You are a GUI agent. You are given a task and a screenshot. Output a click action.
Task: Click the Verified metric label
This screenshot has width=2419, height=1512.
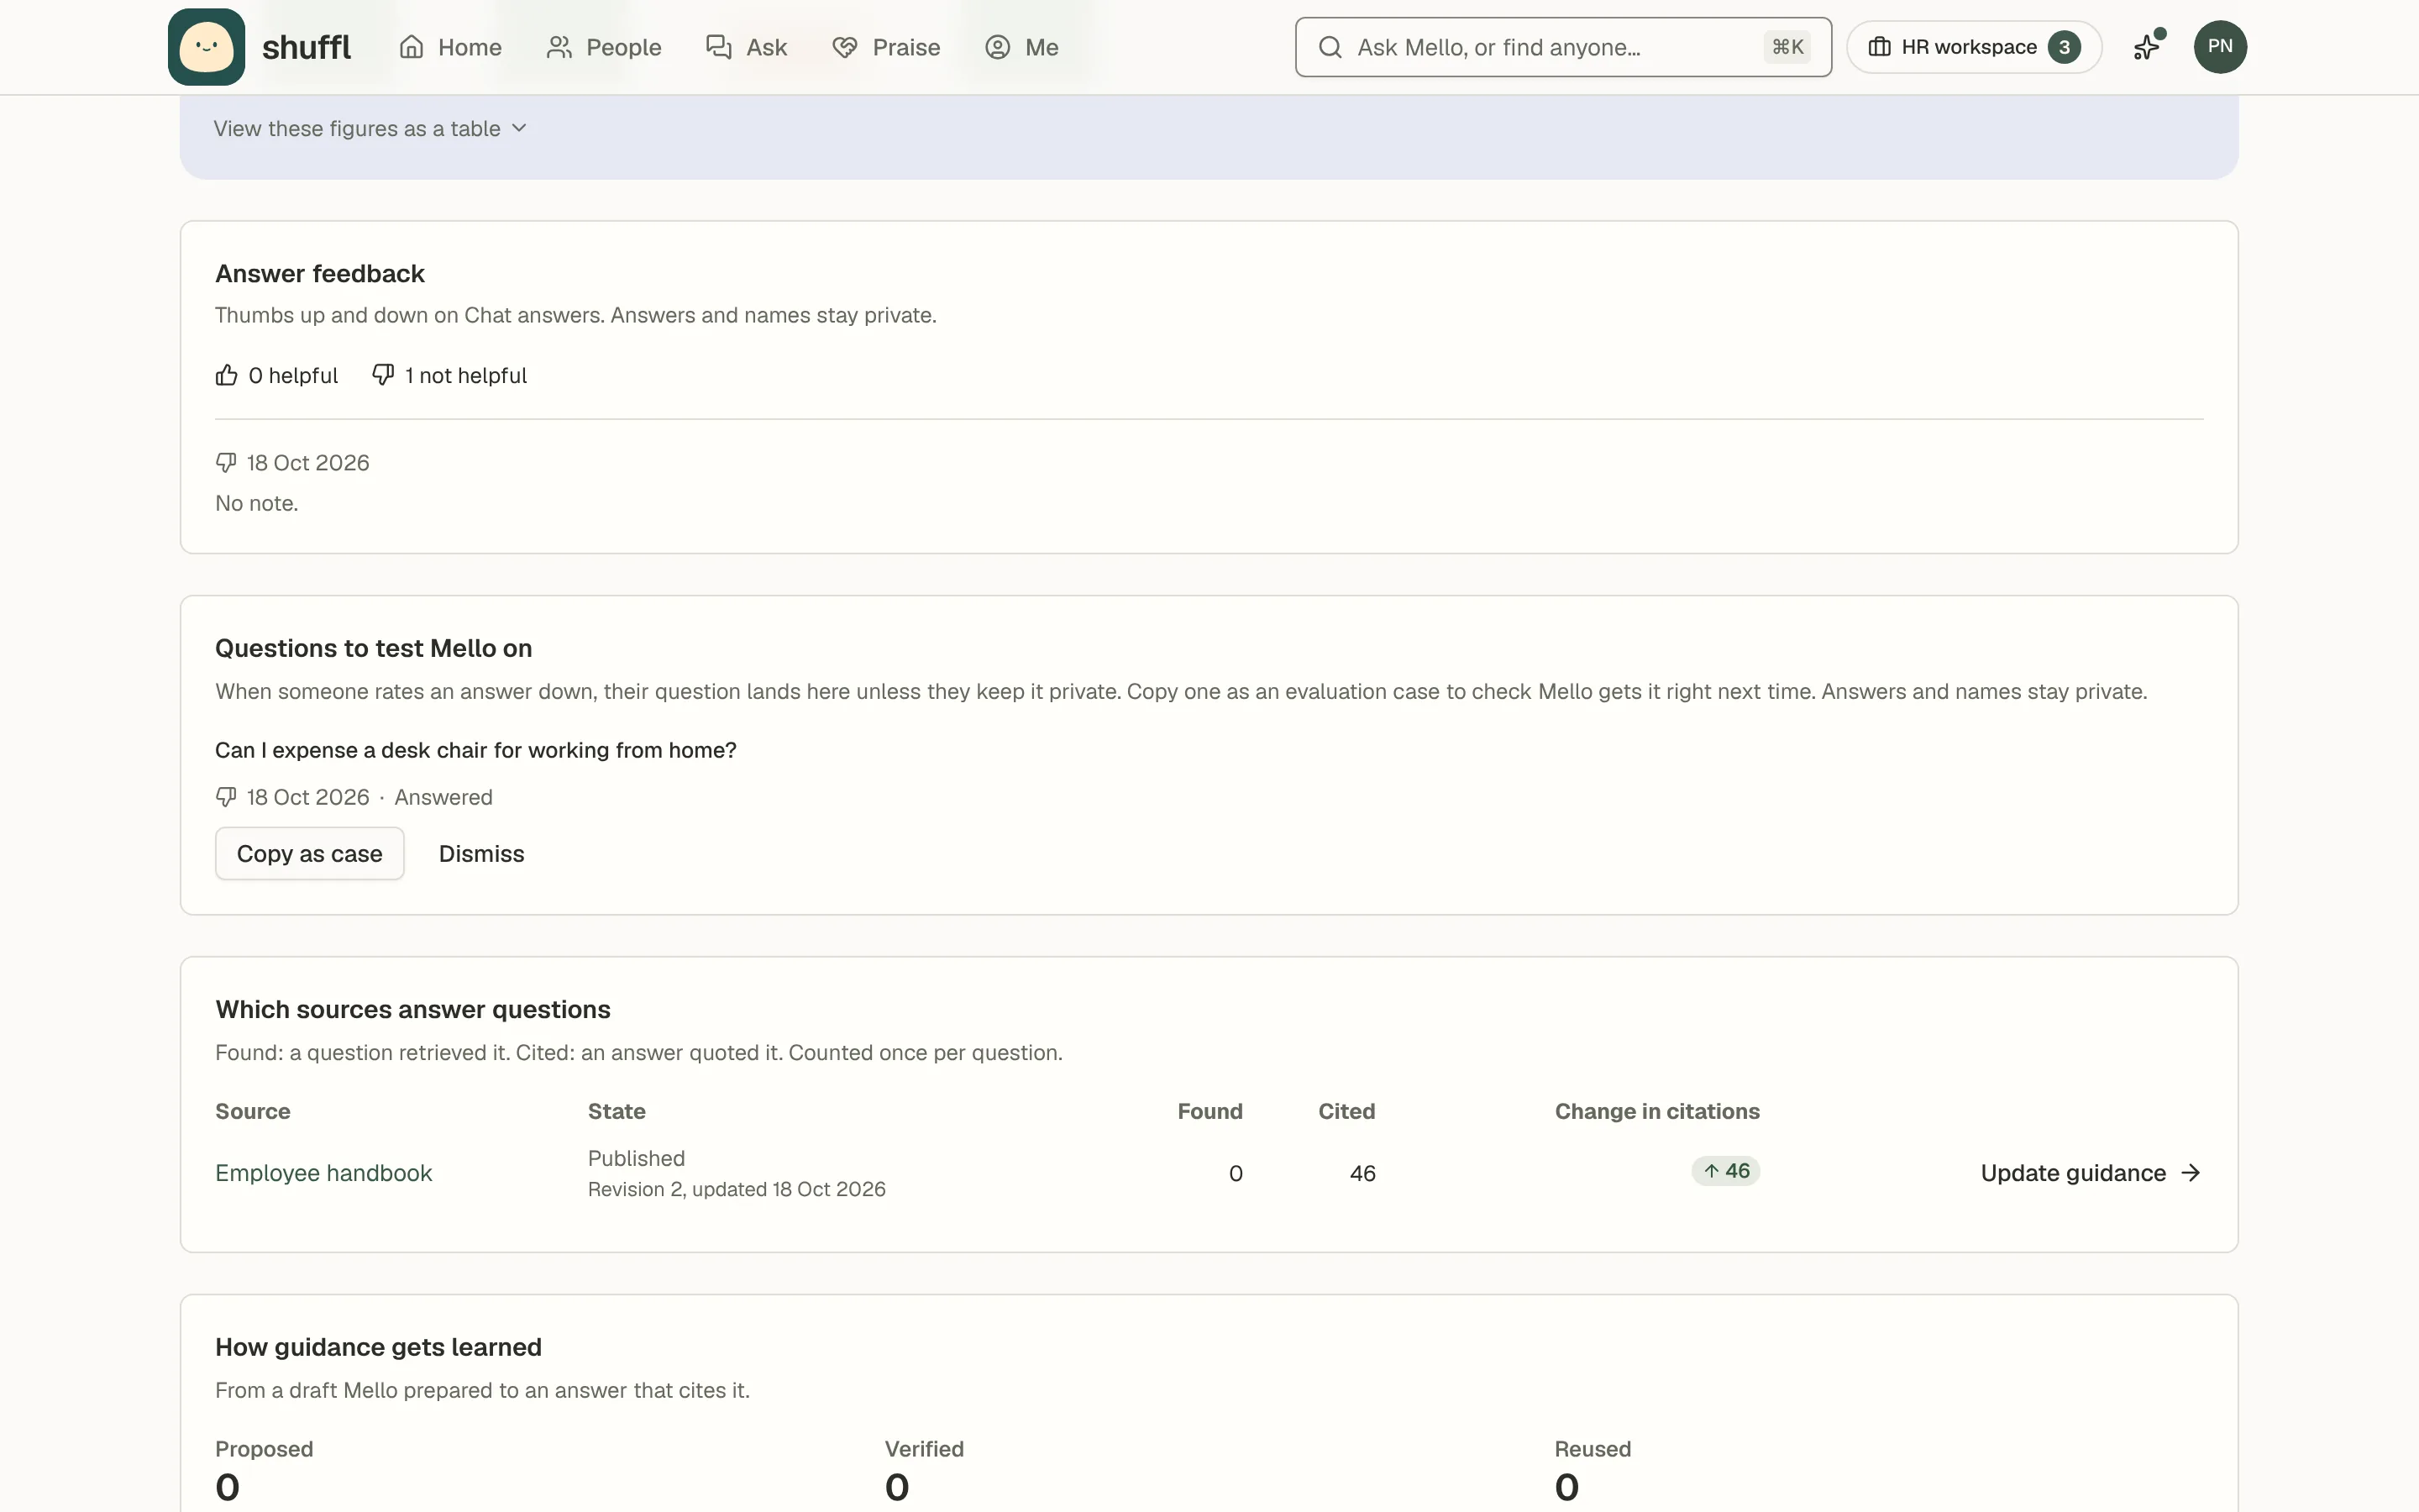(x=925, y=1449)
